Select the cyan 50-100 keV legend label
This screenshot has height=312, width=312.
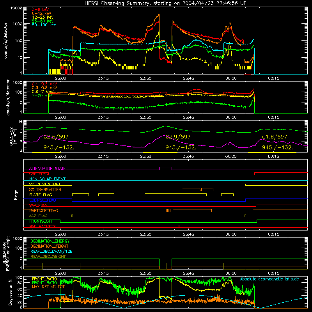tap(44, 25)
